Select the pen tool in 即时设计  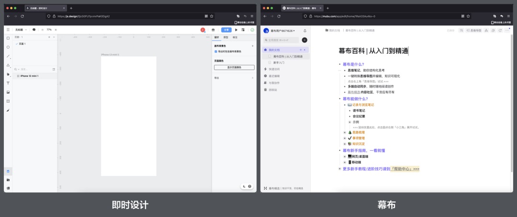coord(8,74)
